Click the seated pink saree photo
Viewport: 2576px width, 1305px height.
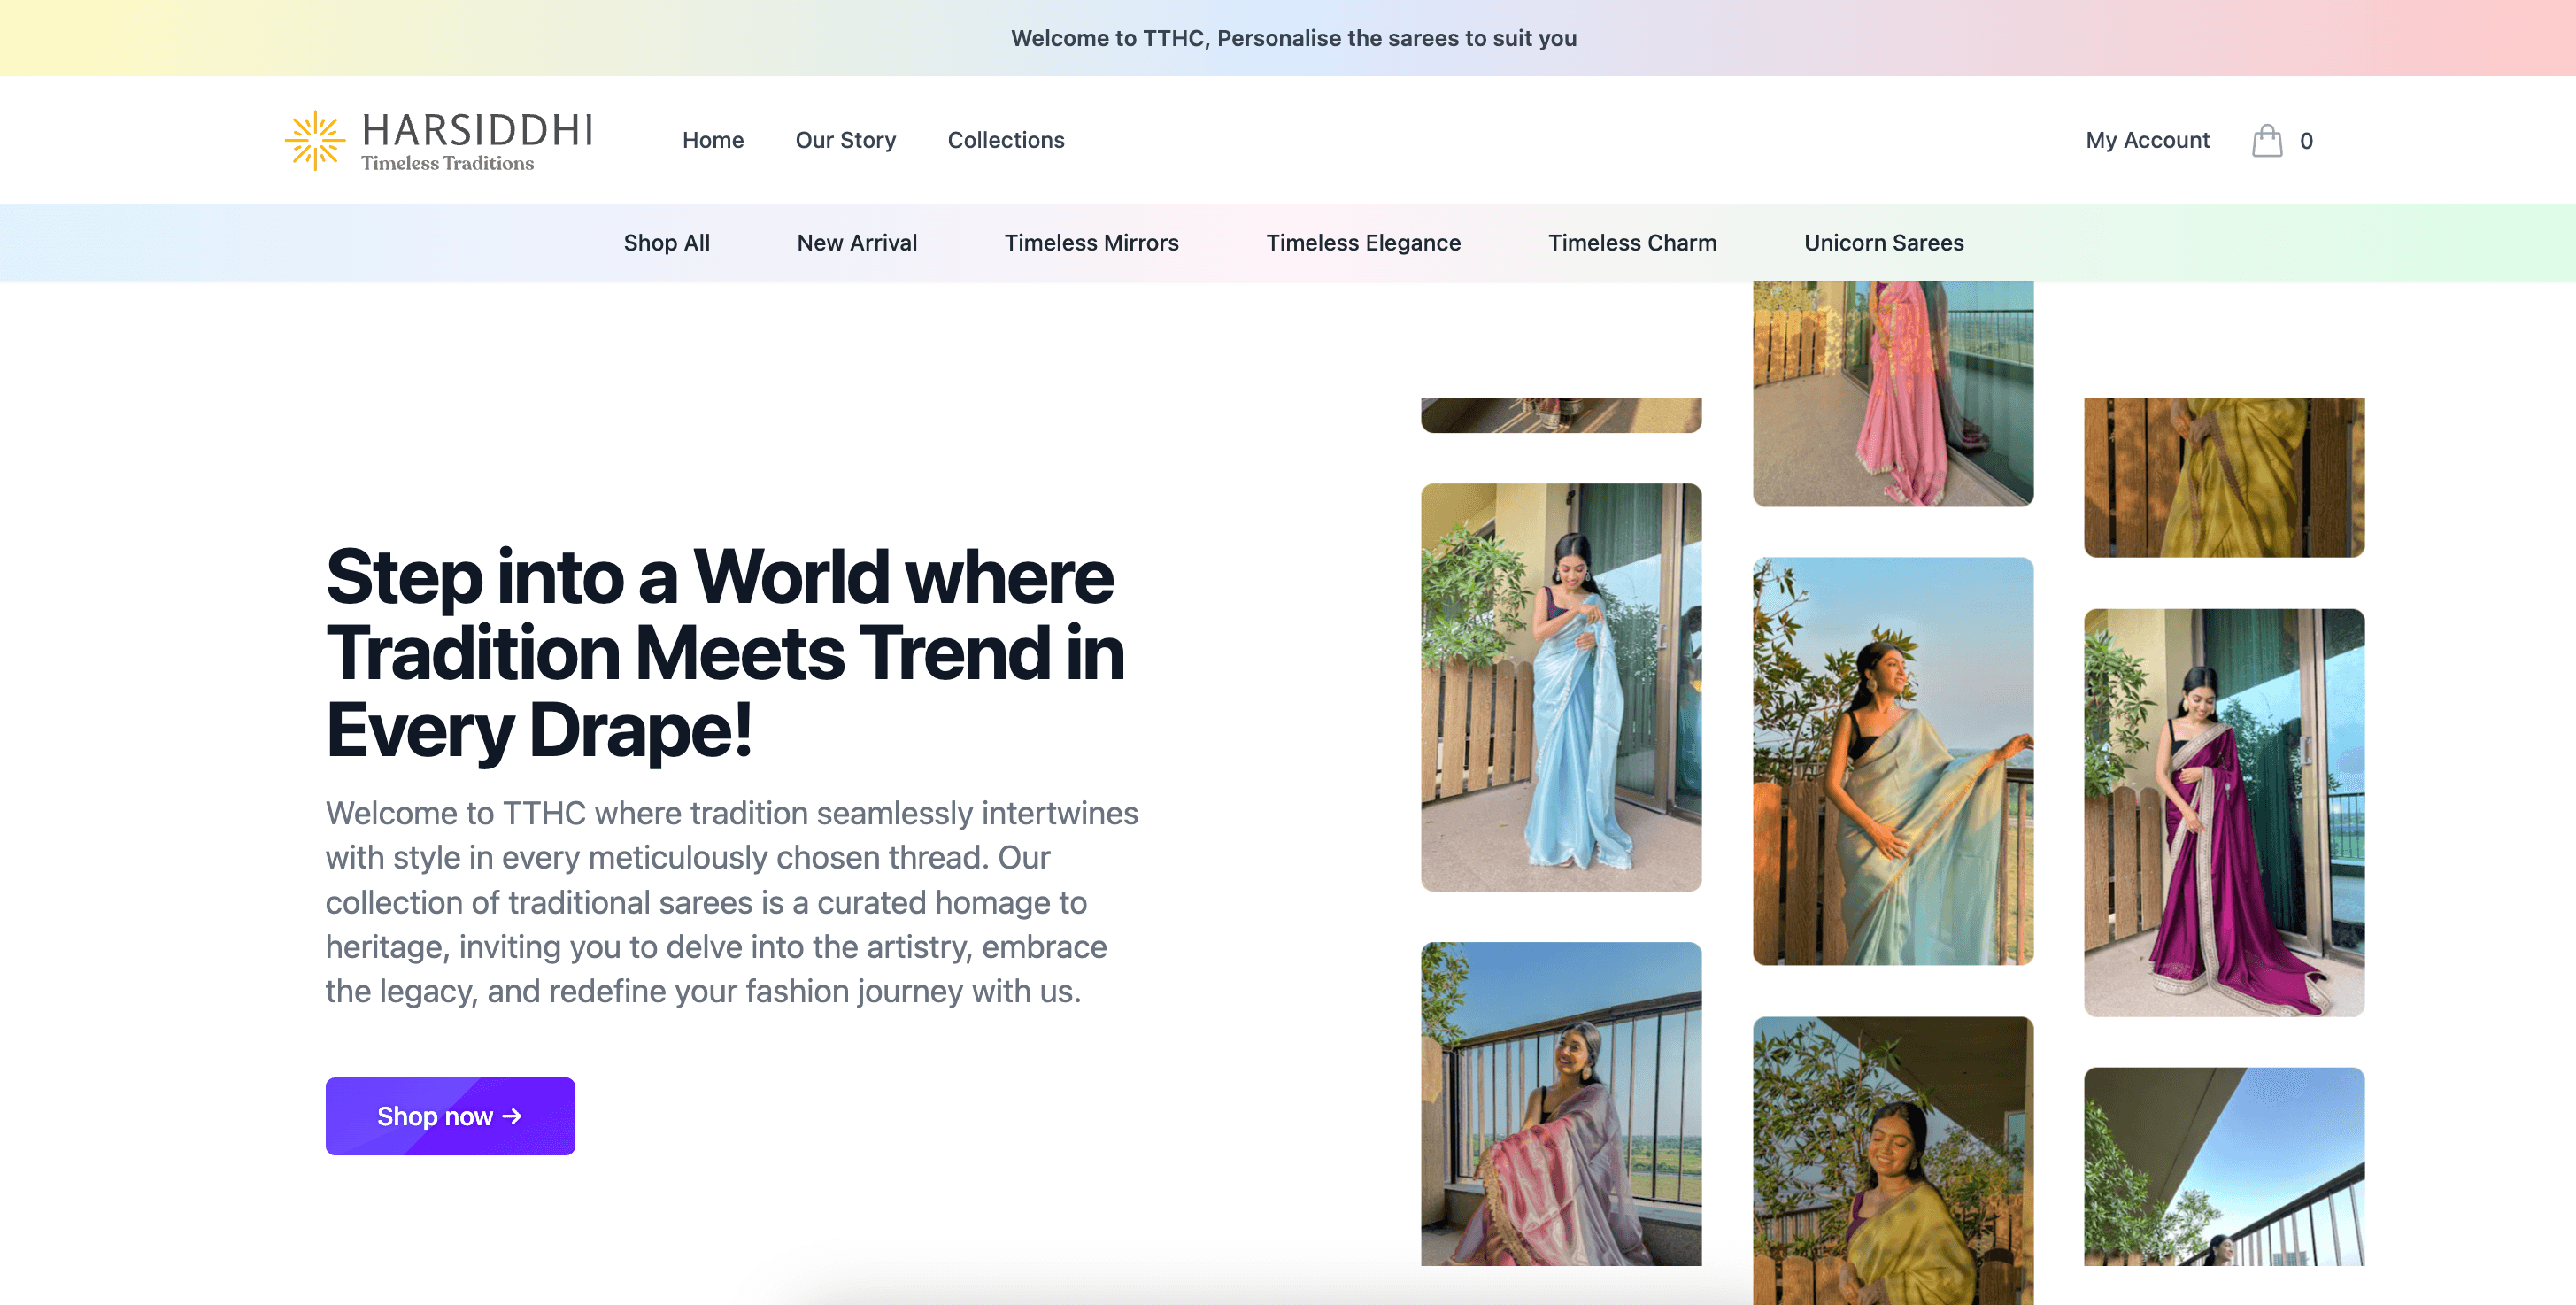point(1560,1103)
